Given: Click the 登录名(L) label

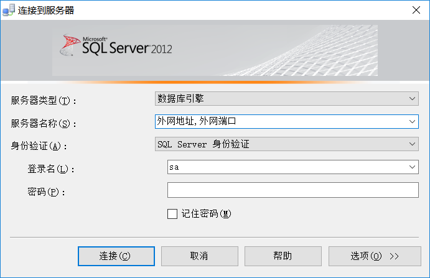Looking at the screenshot, I should tap(51, 169).
